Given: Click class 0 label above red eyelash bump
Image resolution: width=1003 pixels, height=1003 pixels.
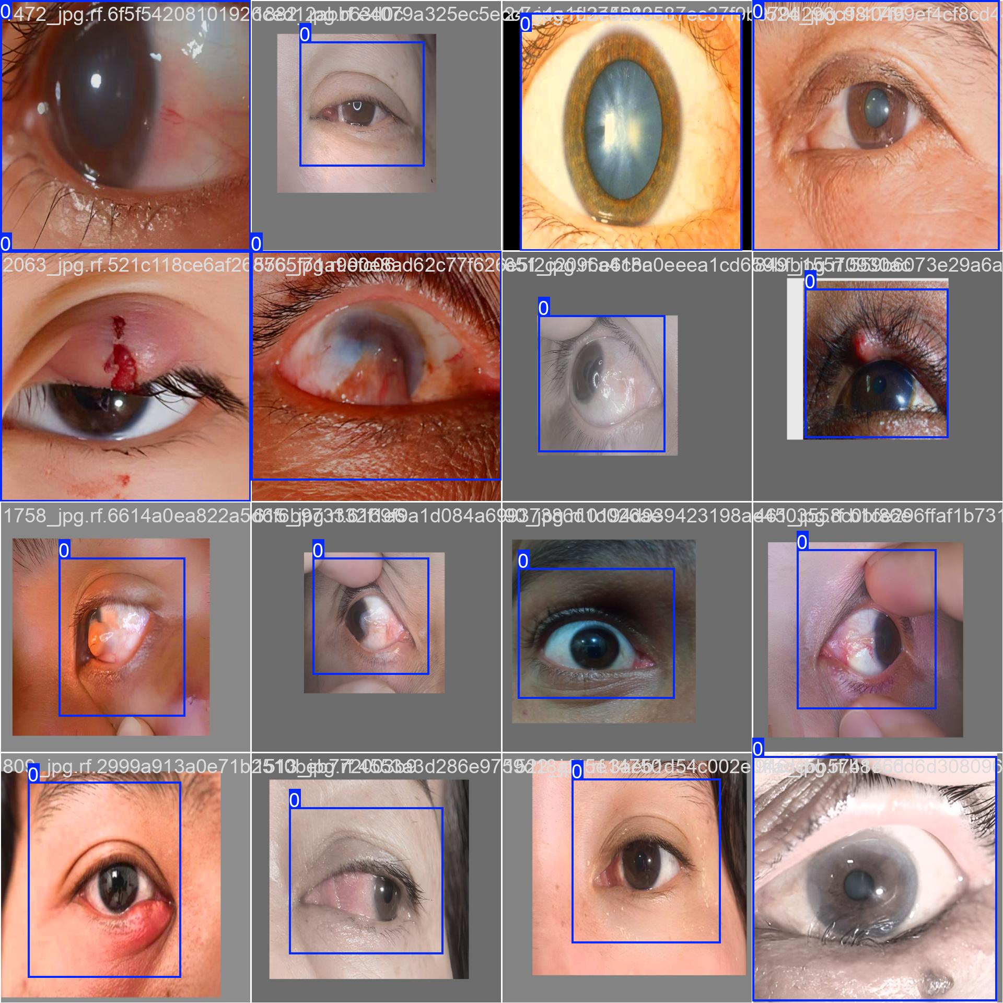Looking at the screenshot, I should coord(810,282).
